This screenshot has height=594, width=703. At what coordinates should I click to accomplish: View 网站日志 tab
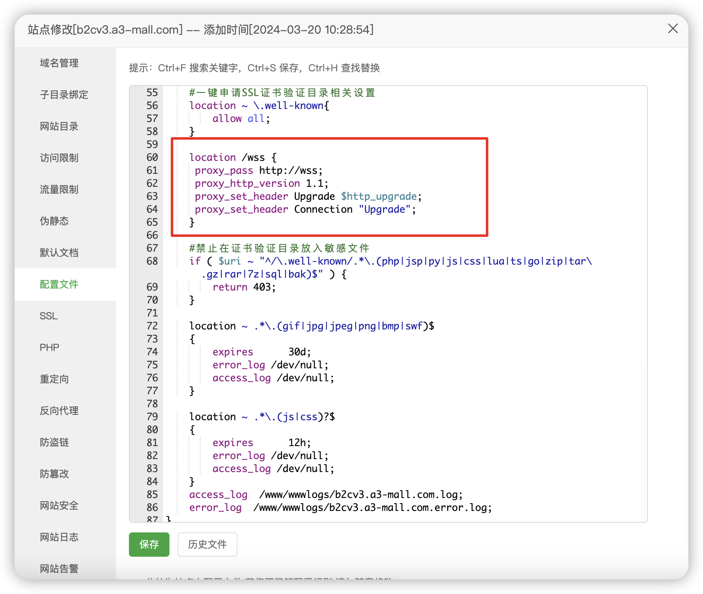59,537
